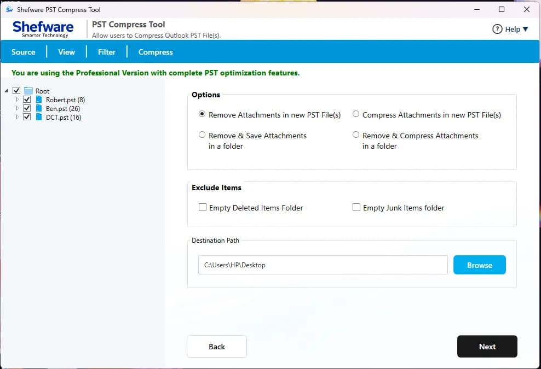
Task: Click the Robert.pst file icon
Action: coord(39,99)
